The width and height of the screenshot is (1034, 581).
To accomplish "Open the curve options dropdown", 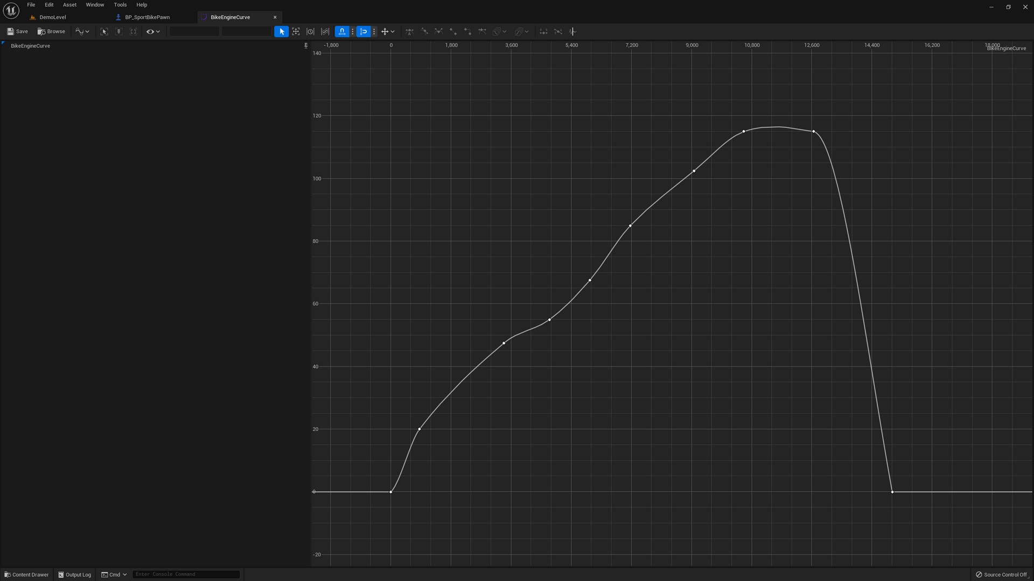I will [x=82, y=32].
